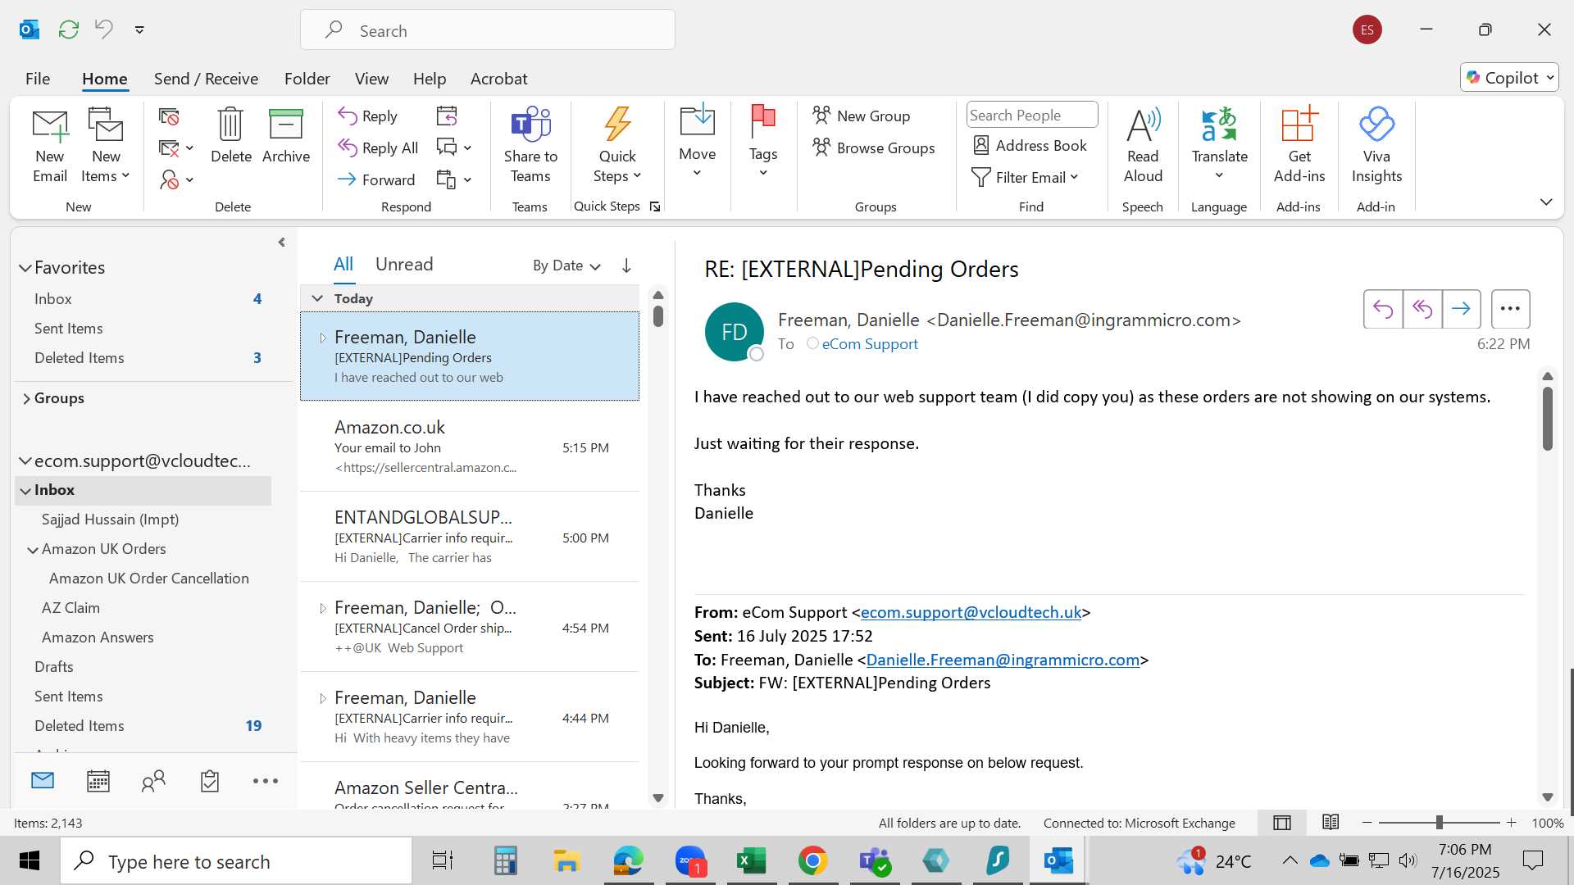Click the Read Aloud icon

(1143, 146)
